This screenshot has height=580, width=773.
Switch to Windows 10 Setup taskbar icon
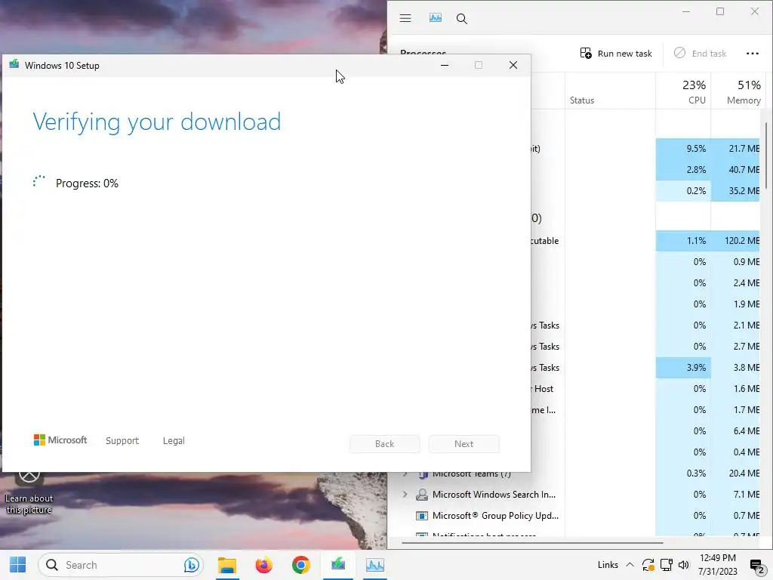[x=338, y=565]
